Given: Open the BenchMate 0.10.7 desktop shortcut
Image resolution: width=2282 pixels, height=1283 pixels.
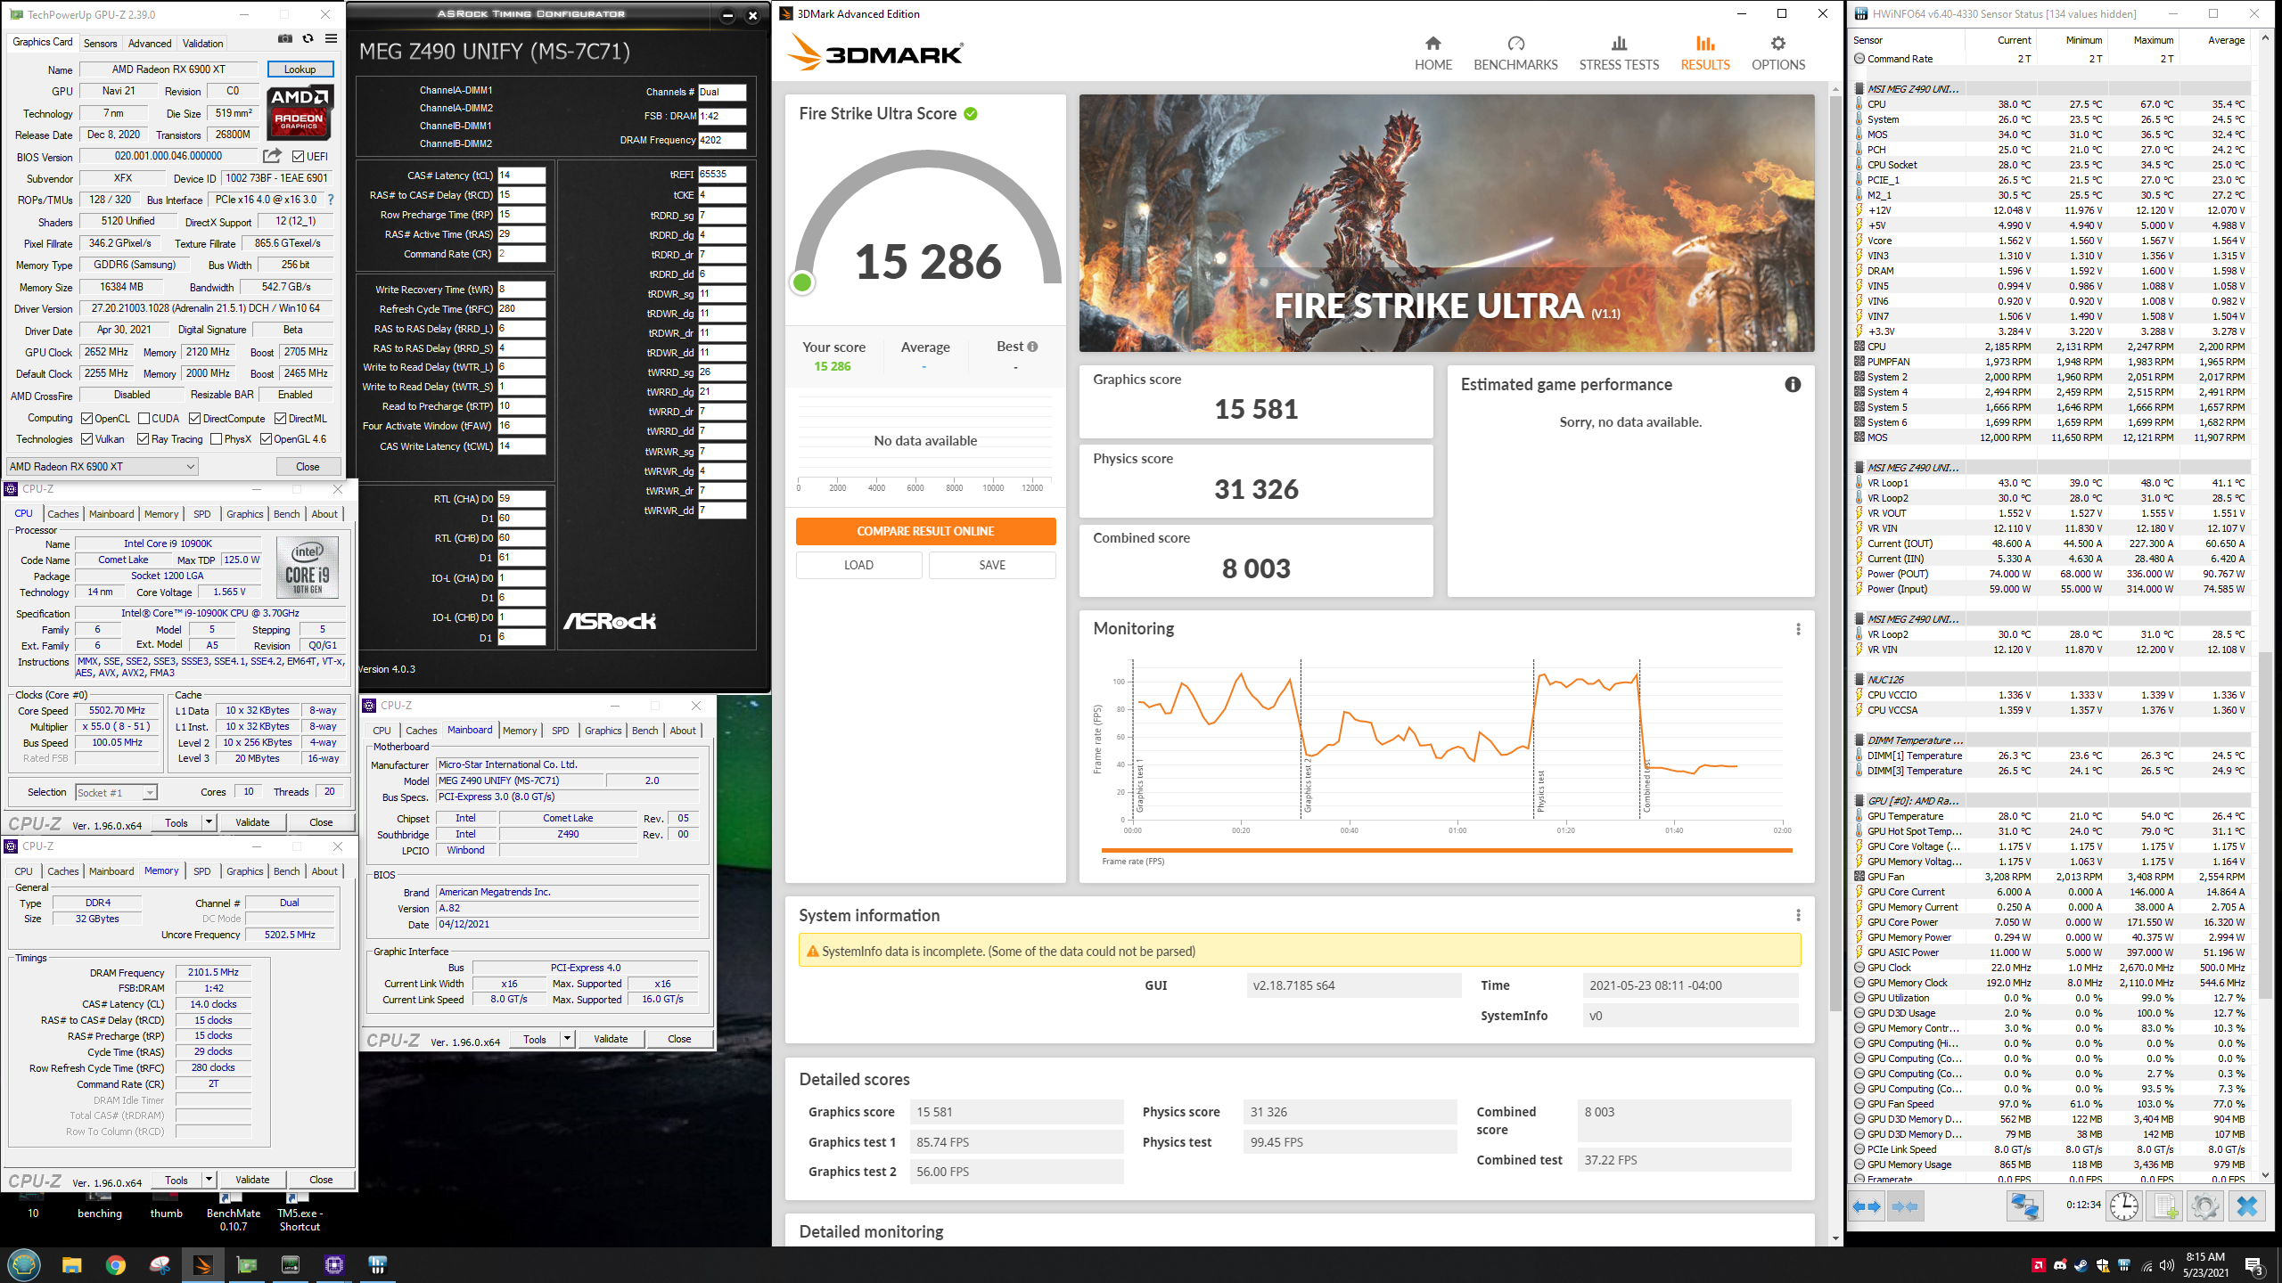Looking at the screenshot, I should (x=234, y=1212).
